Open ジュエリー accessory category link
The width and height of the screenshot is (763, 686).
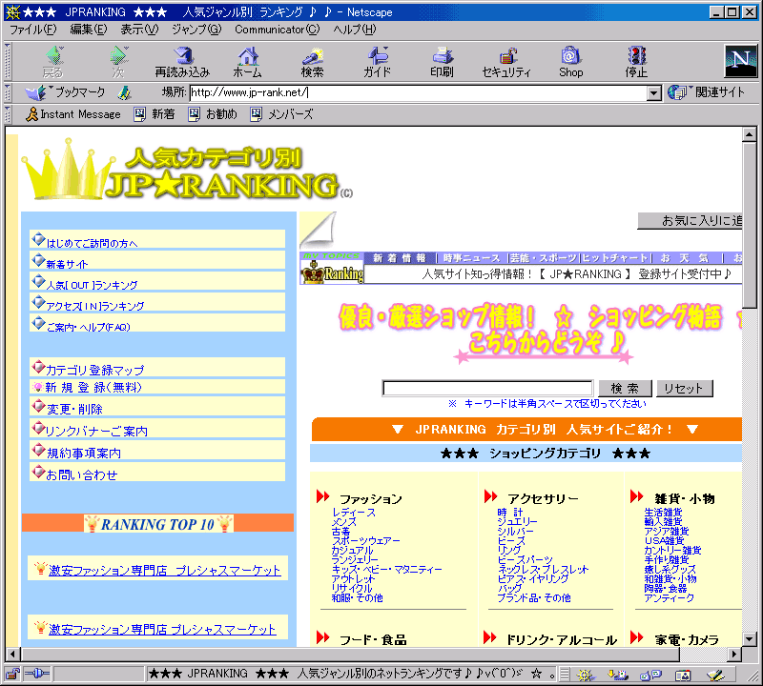(517, 522)
